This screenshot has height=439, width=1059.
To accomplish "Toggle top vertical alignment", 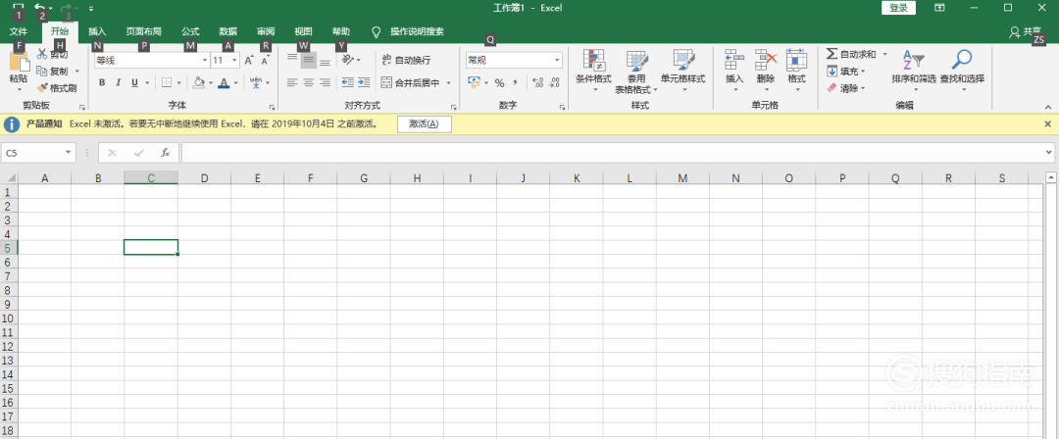I will tap(292, 60).
